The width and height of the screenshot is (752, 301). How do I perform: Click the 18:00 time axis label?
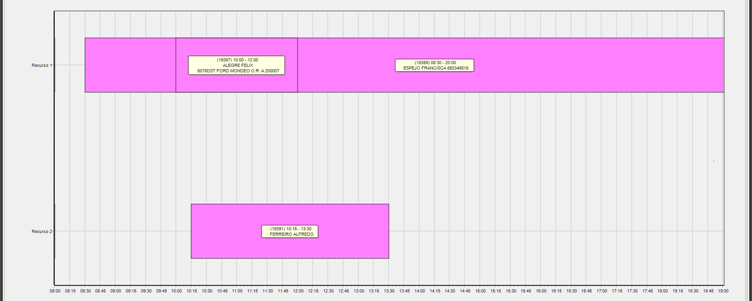(x=662, y=291)
